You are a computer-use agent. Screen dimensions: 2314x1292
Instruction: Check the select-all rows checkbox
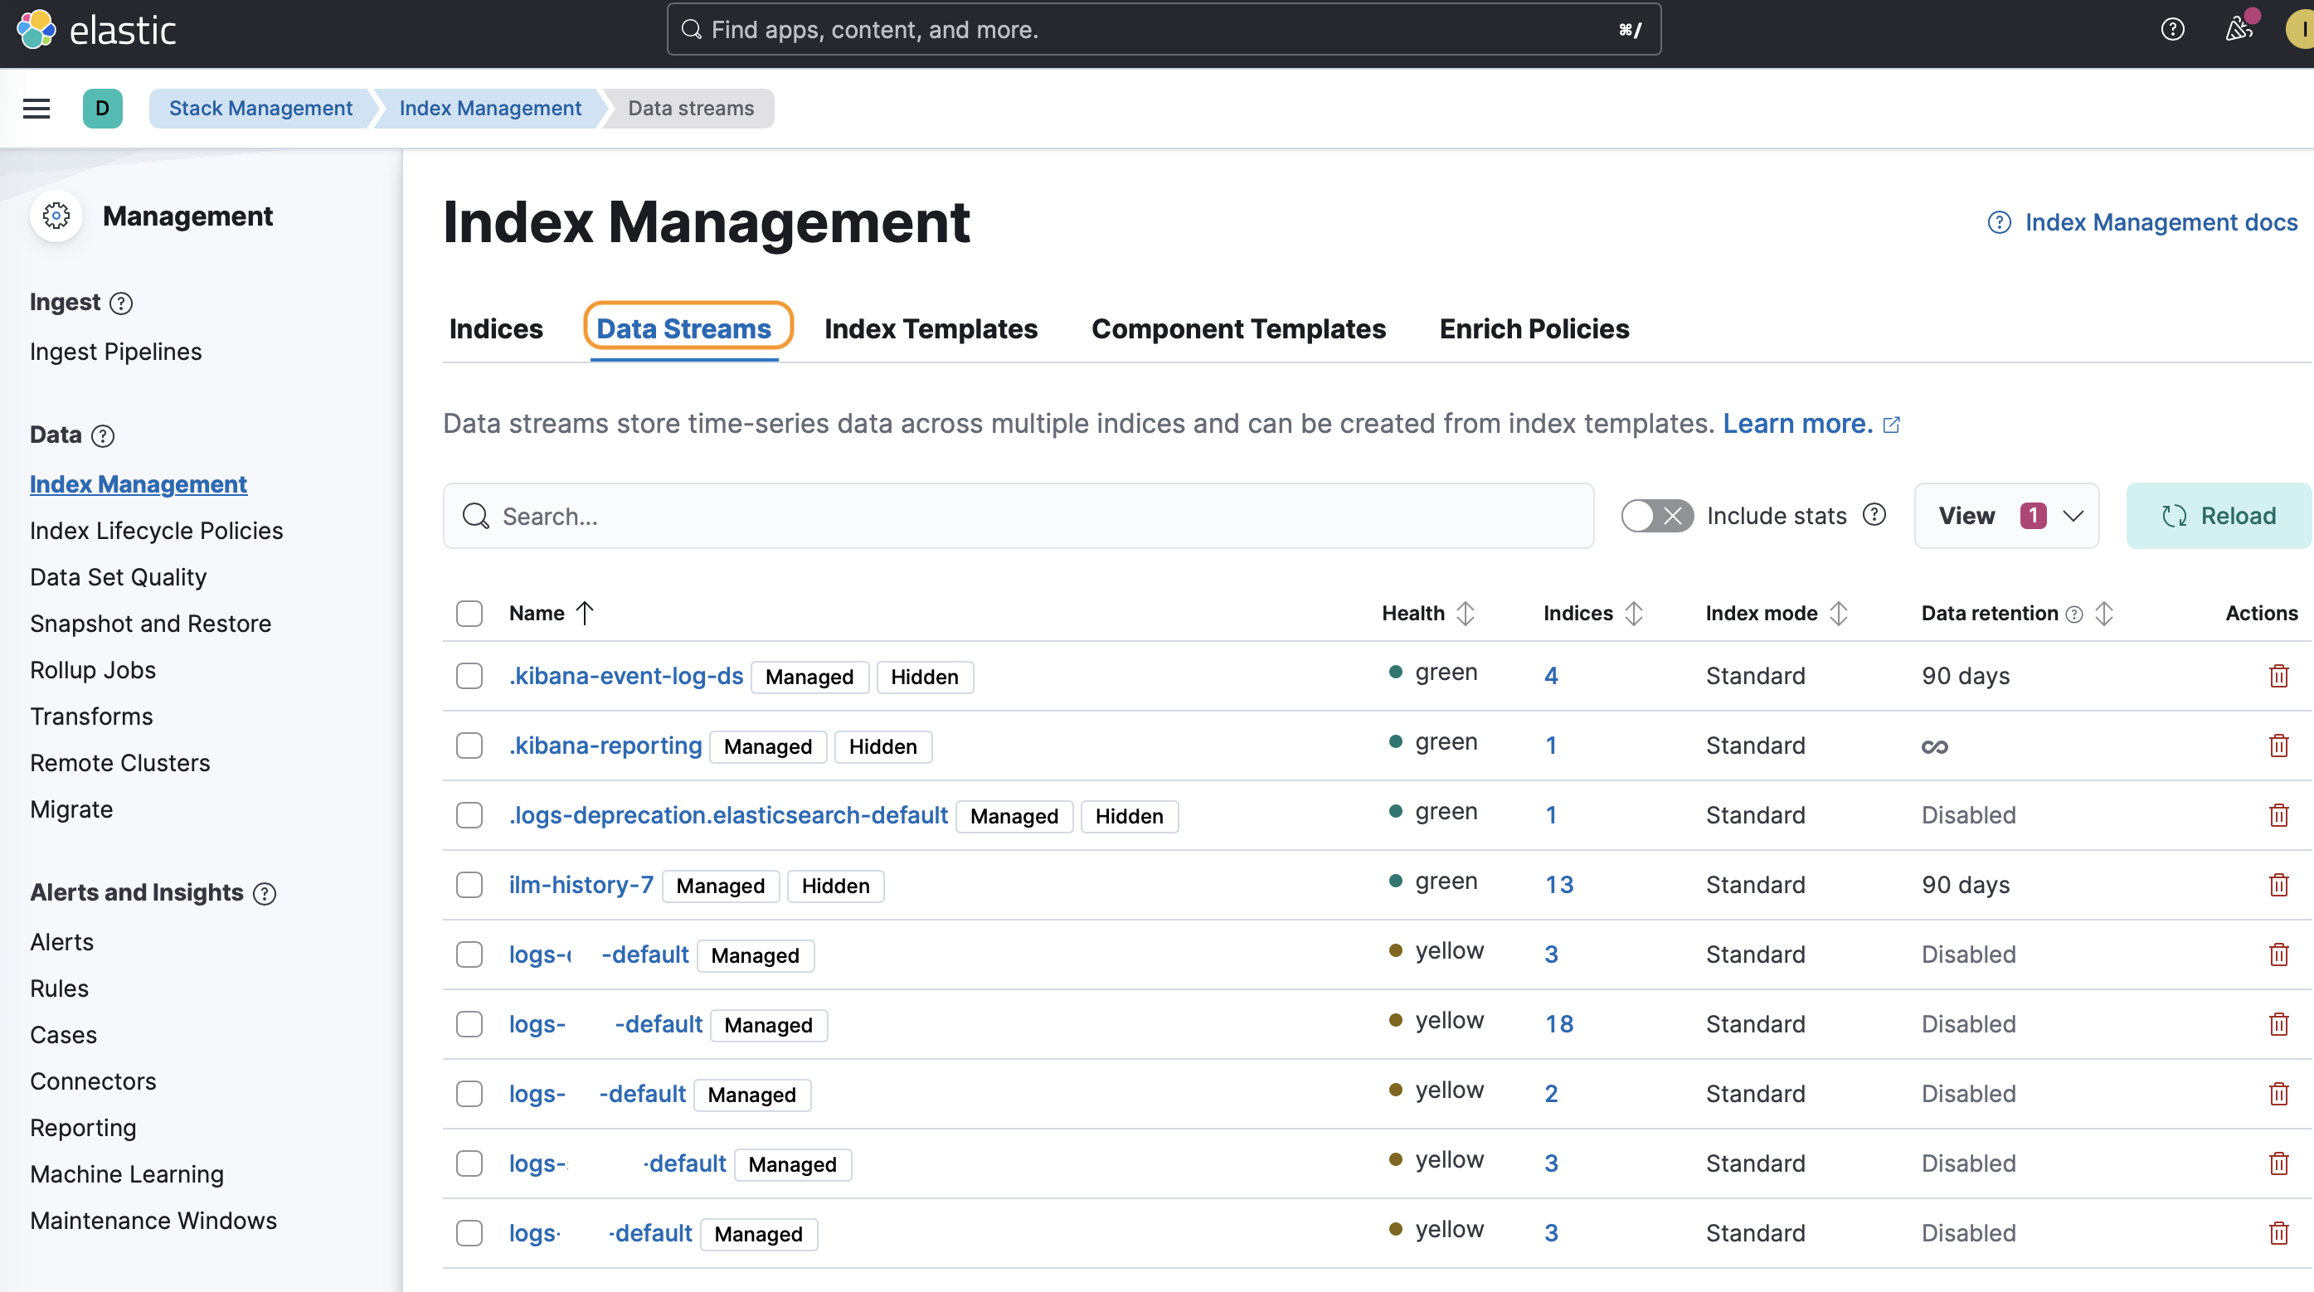tap(469, 614)
